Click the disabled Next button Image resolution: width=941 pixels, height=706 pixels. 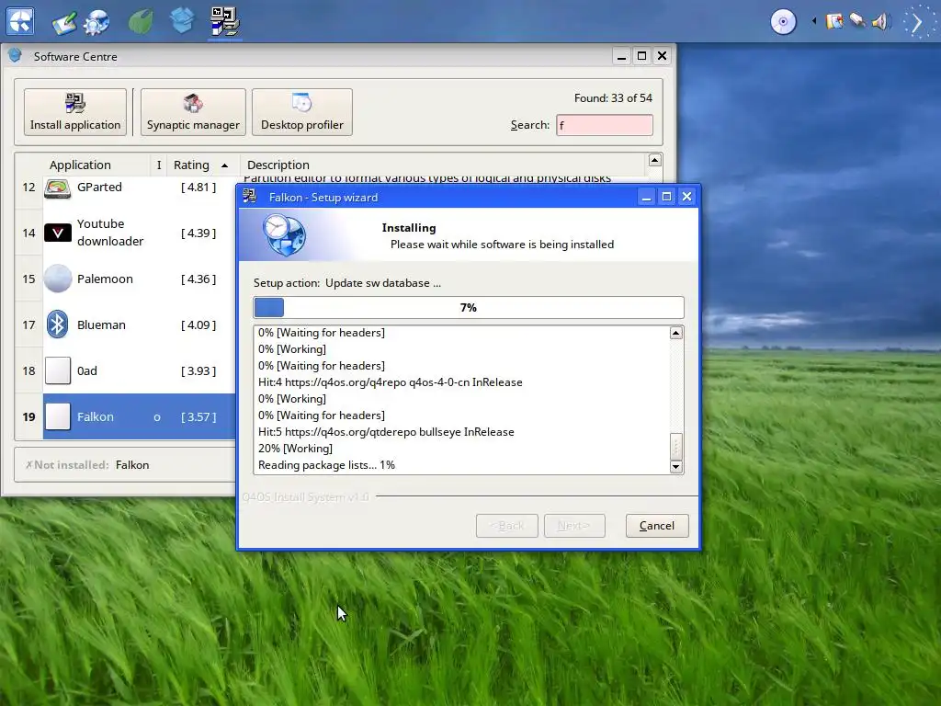574,526
